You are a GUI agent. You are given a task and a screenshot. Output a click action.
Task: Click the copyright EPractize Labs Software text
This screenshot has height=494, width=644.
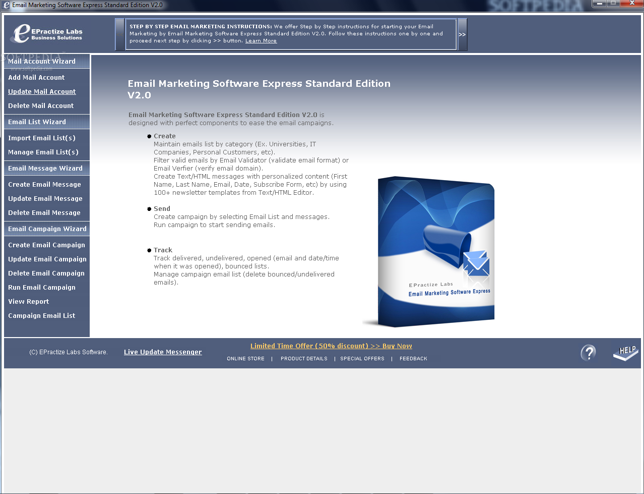tap(69, 352)
